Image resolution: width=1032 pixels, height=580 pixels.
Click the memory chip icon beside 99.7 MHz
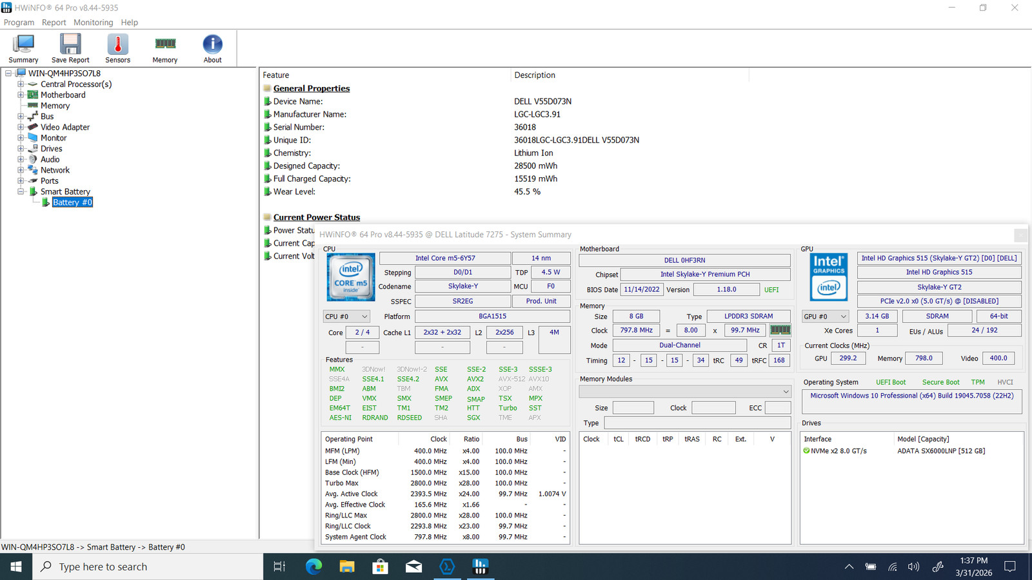pyautogui.click(x=780, y=330)
